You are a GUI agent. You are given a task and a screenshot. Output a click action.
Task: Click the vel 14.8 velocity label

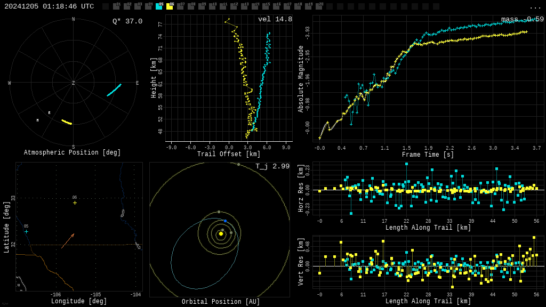click(x=275, y=19)
